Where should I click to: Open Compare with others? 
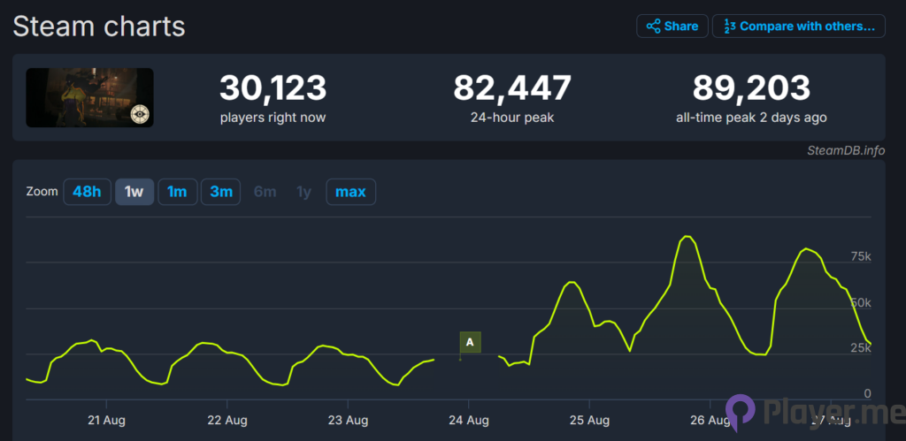point(799,26)
